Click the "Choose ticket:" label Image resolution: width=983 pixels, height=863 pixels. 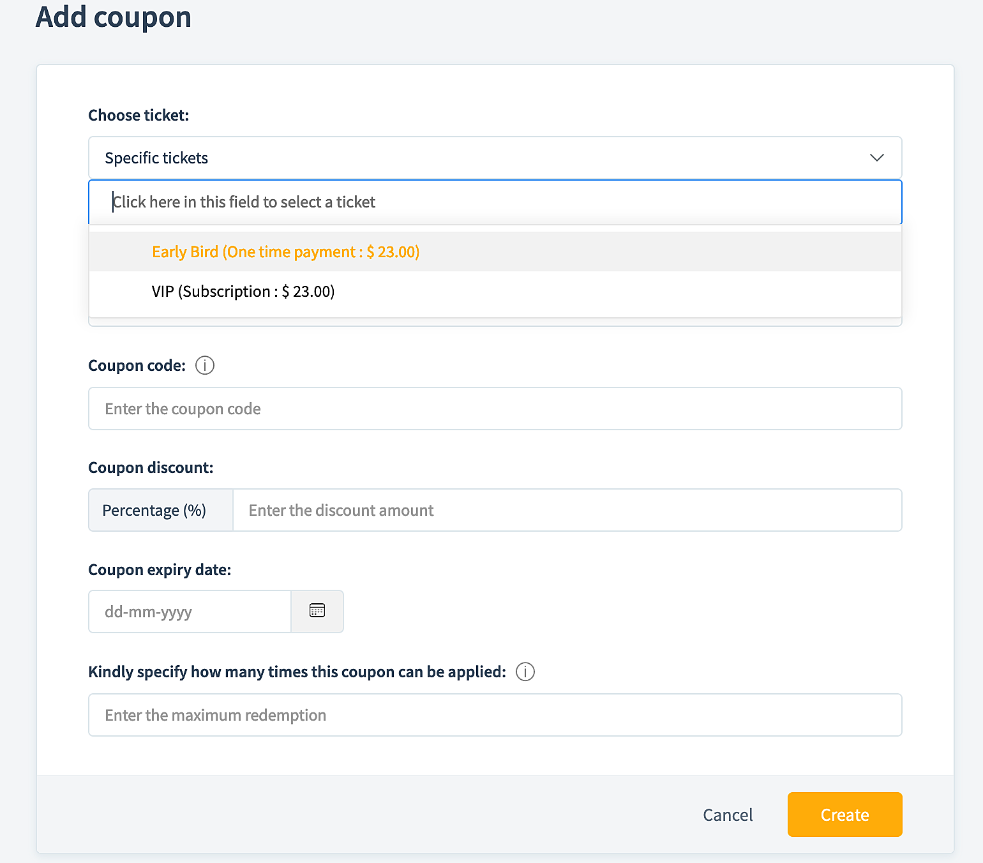point(139,116)
